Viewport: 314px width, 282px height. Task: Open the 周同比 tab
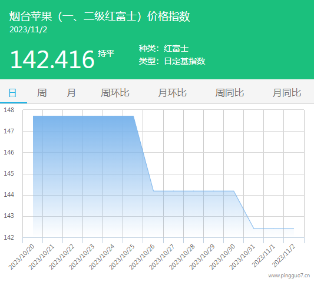230,93
